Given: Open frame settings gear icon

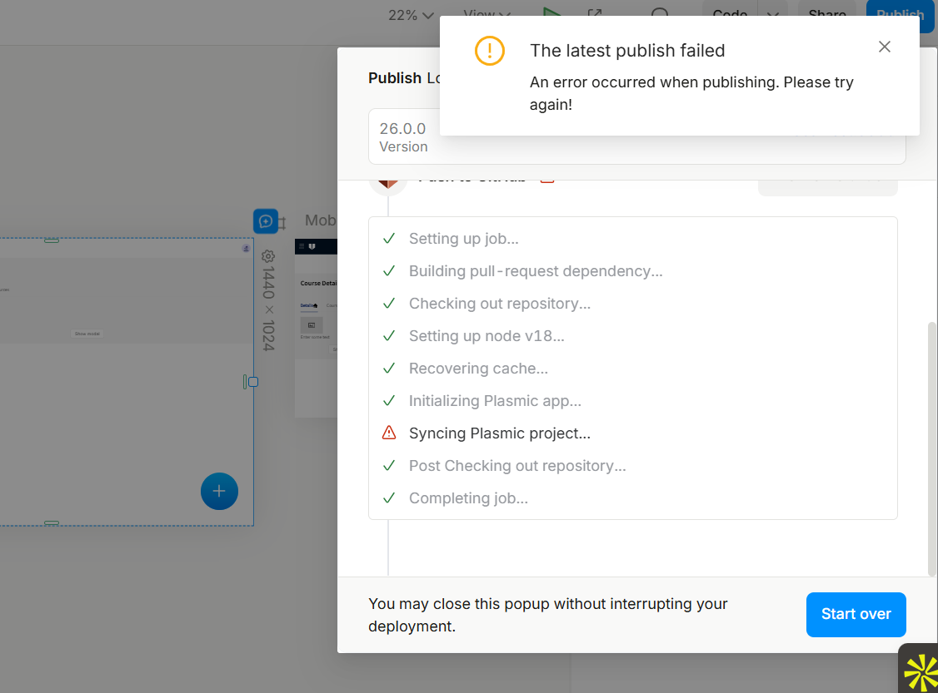Looking at the screenshot, I should pos(268,256).
